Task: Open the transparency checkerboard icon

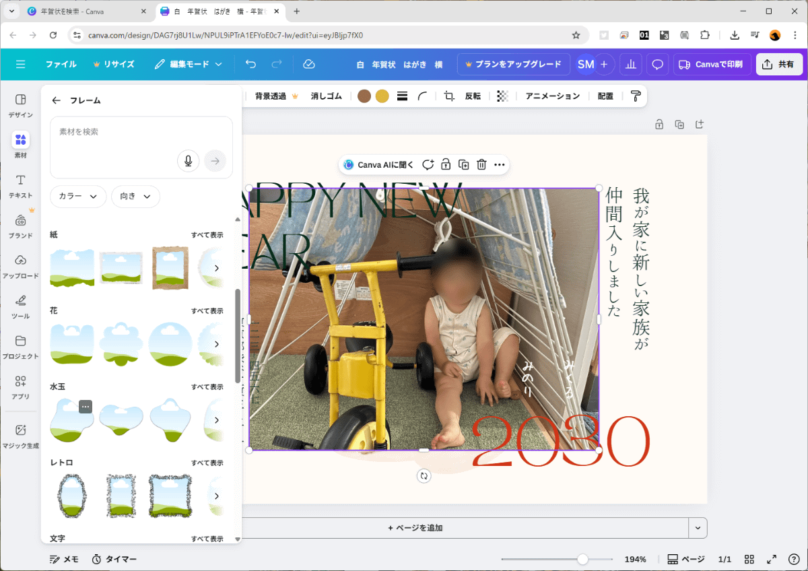Action: [502, 96]
